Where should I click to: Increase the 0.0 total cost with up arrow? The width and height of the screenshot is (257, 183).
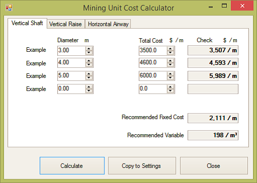point(170,87)
